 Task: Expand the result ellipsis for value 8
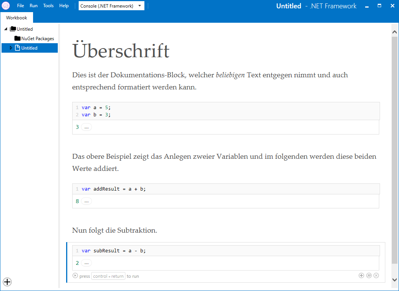[86, 201]
